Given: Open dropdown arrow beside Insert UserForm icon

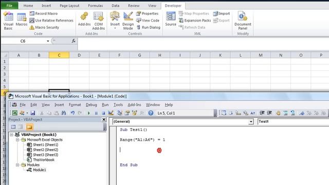Looking at the screenshot, I should [27, 113].
